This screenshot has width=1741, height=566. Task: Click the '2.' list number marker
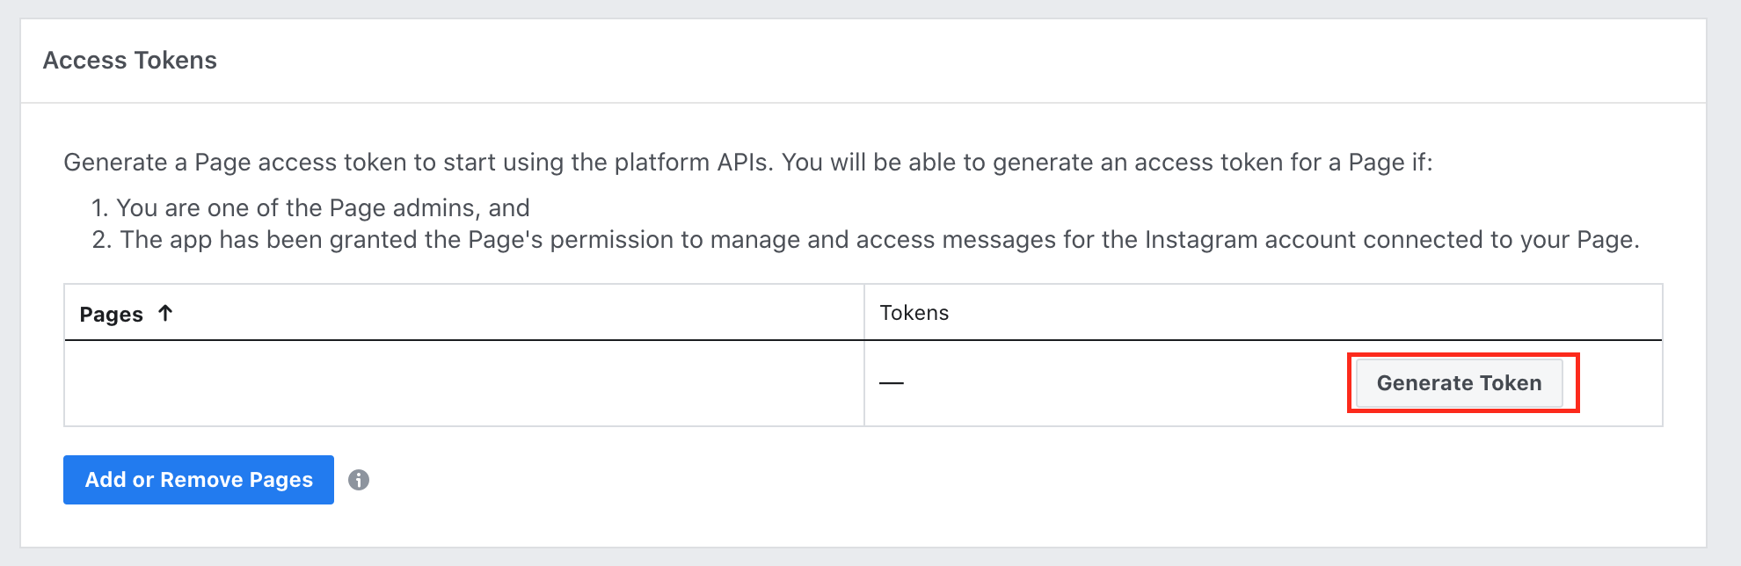point(102,240)
